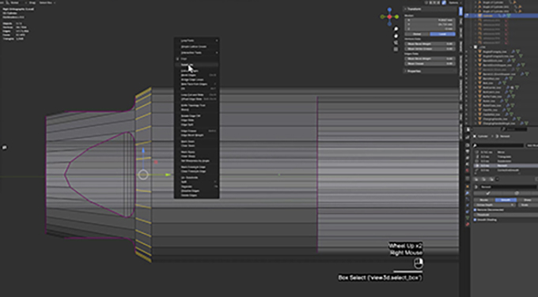Toggle the Remove Disconnected checkbox
Screen dimensions: 538x297
475,209
